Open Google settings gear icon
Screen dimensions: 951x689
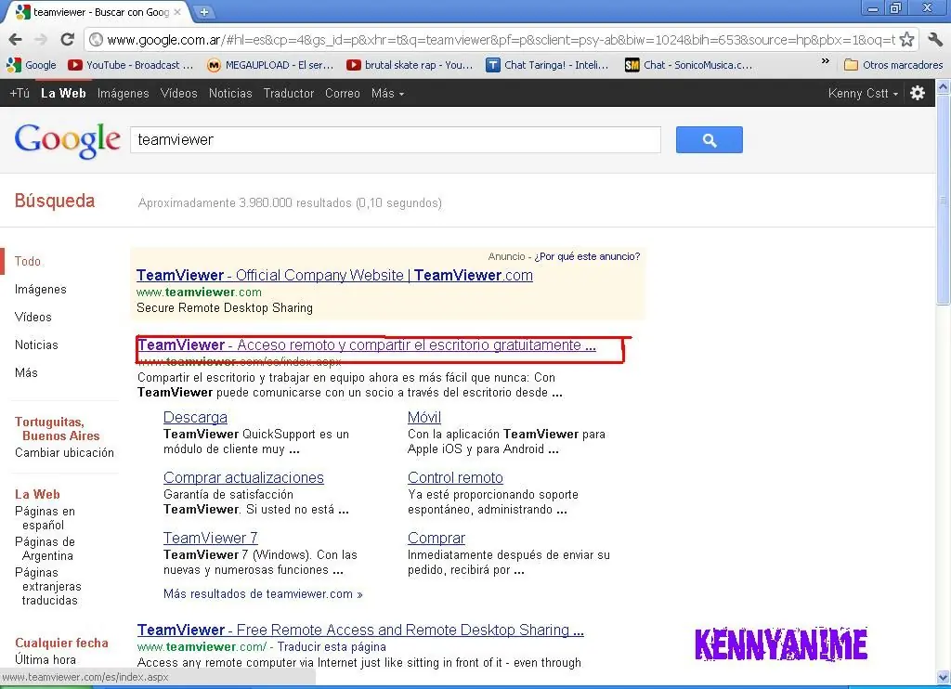tap(918, 93)
